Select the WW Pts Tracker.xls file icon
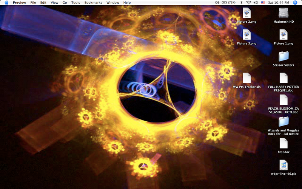302x189 pixels. (x=247, y=78)
